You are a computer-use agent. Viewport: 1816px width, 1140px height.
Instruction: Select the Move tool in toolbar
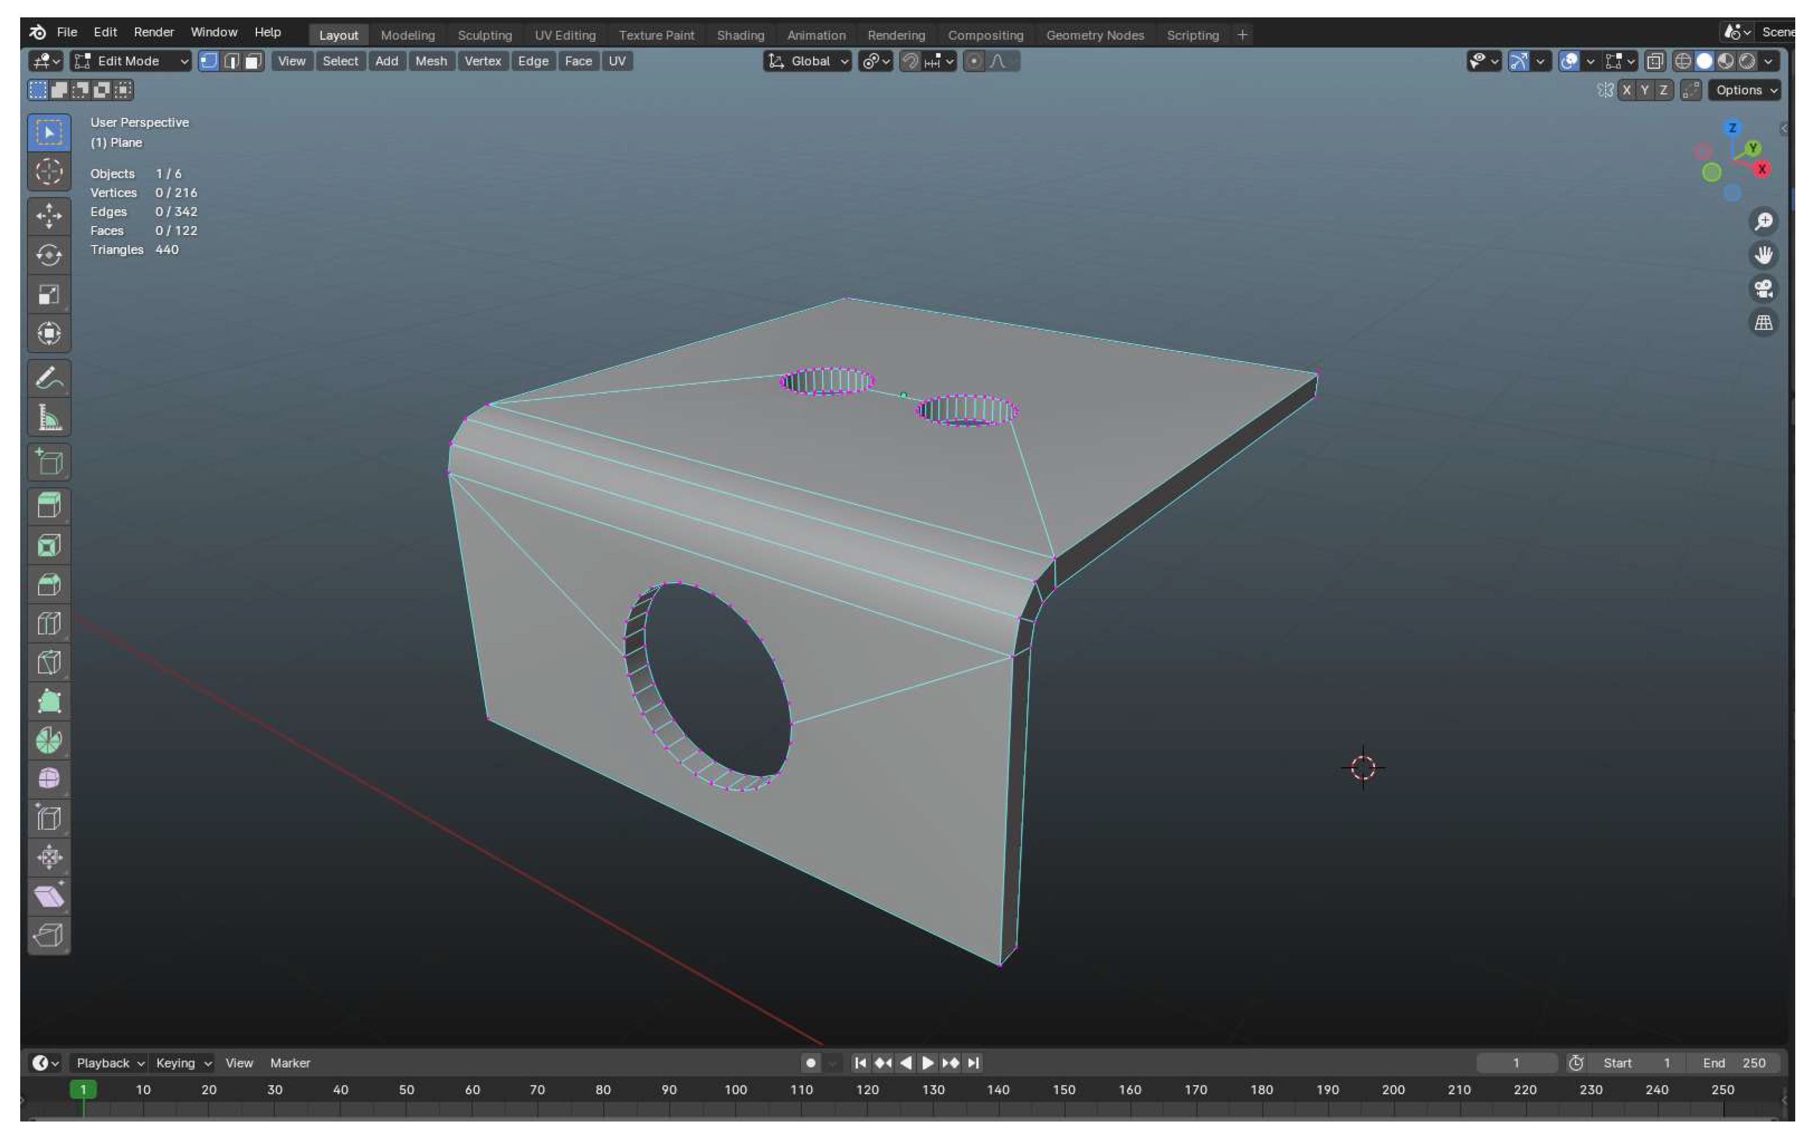coord(49,216)
